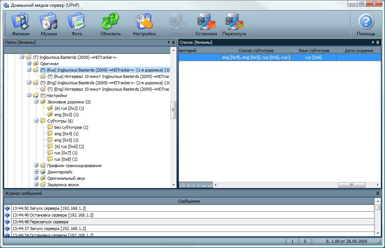Collapse the (T) (Eng) Inglourious Basterds node
385x248 pixels.
(29, 82)
